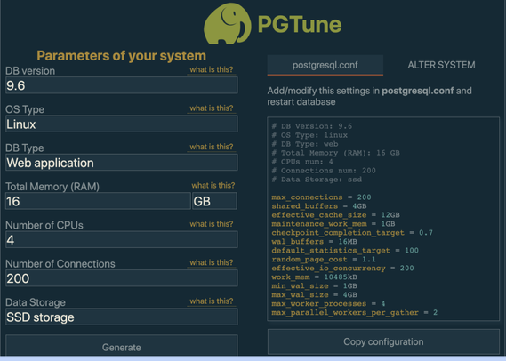This screenshot has height=361, width=506.
Task: Click the '# Data Storage: ssd' comment line
Action: pyautogui.click(x=317, y=180)
